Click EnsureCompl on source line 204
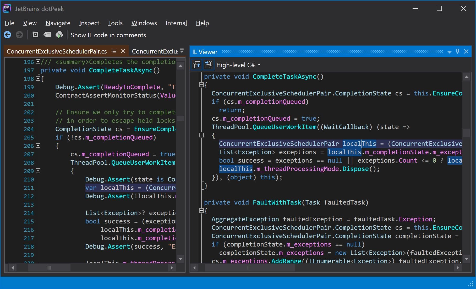This screenshot has height=289, width=476. tap(155, 129)
